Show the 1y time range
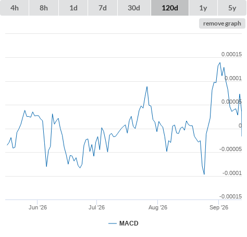This screenshot has width=247, height=237. click(203, 8)
